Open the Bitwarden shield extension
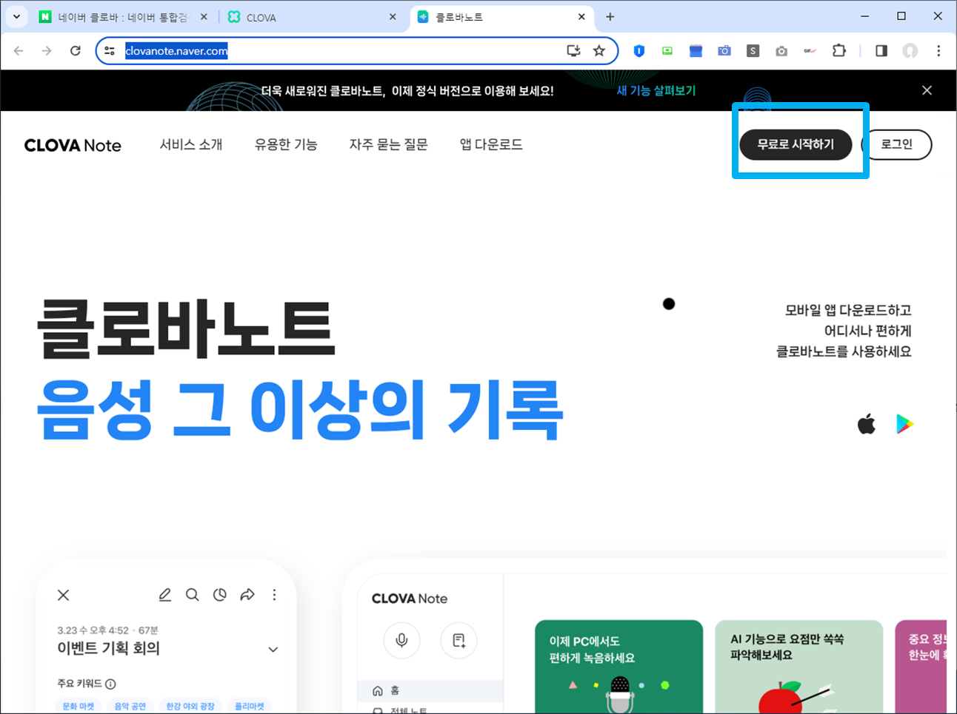The image size is (957, 714). point(638,51)
